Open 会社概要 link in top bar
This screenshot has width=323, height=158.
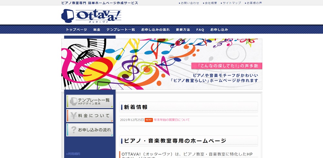[211, 3]
